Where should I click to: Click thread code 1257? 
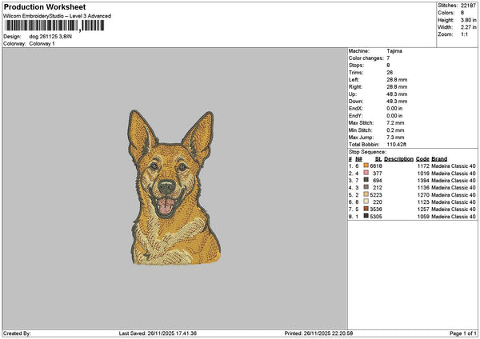click(423, 209)
